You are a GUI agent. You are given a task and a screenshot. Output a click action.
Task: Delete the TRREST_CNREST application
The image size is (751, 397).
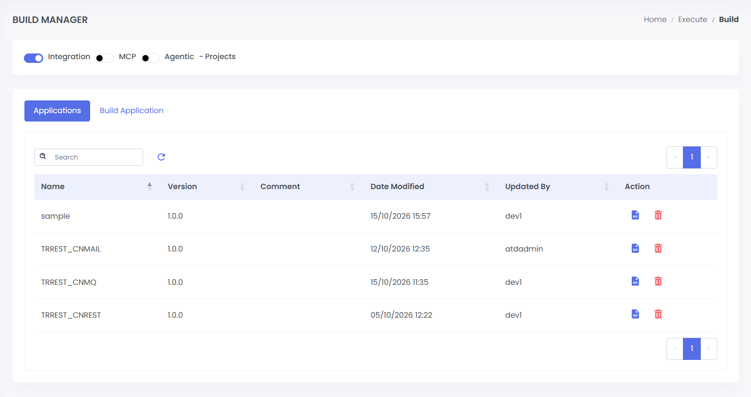(x=658, y=314)
